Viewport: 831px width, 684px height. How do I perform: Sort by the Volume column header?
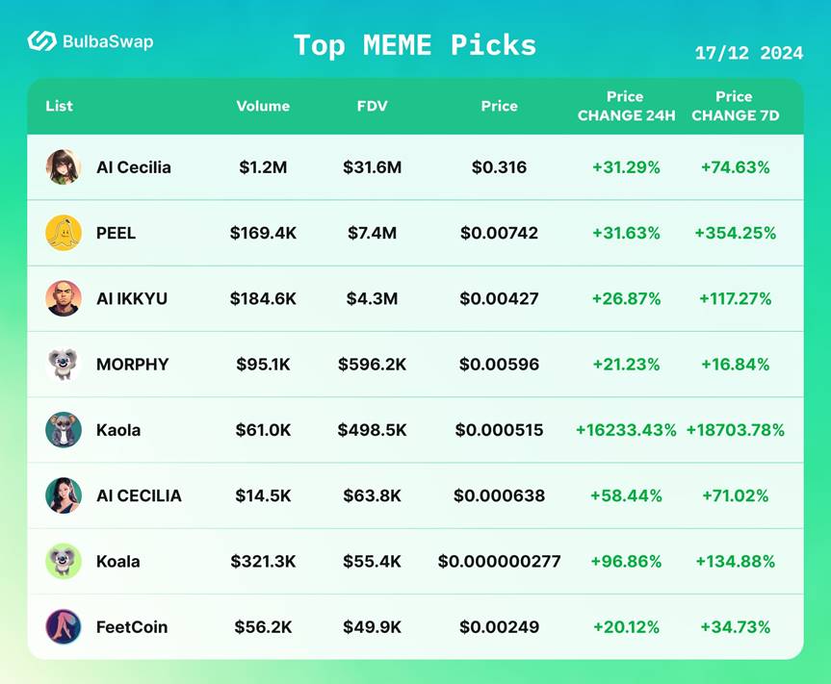point(263,106)
